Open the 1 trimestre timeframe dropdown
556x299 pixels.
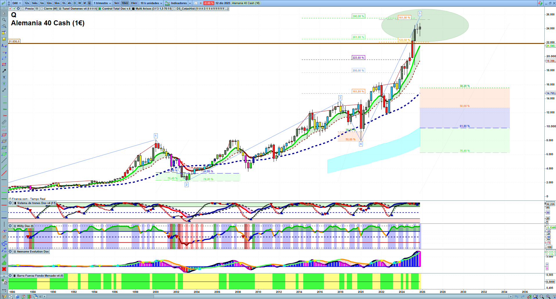pos(102,3)
